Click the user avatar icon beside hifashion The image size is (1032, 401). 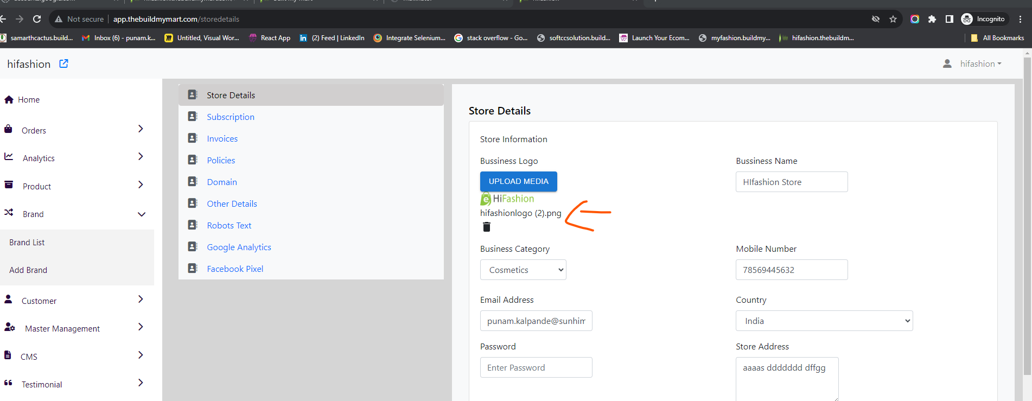tap(947, 63)
